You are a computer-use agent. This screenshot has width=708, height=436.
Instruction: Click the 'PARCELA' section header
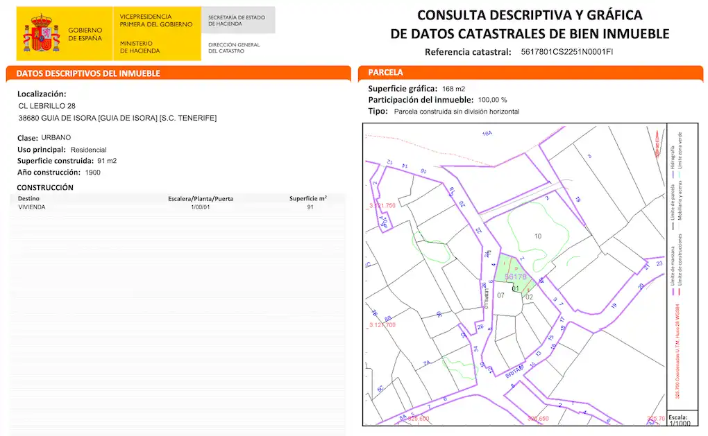coord(385,73)
